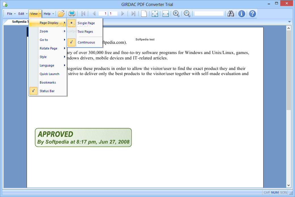295x197 pixels.
Task: Click the APPROVED stamp annotation
Action: [x=83, y=137]
